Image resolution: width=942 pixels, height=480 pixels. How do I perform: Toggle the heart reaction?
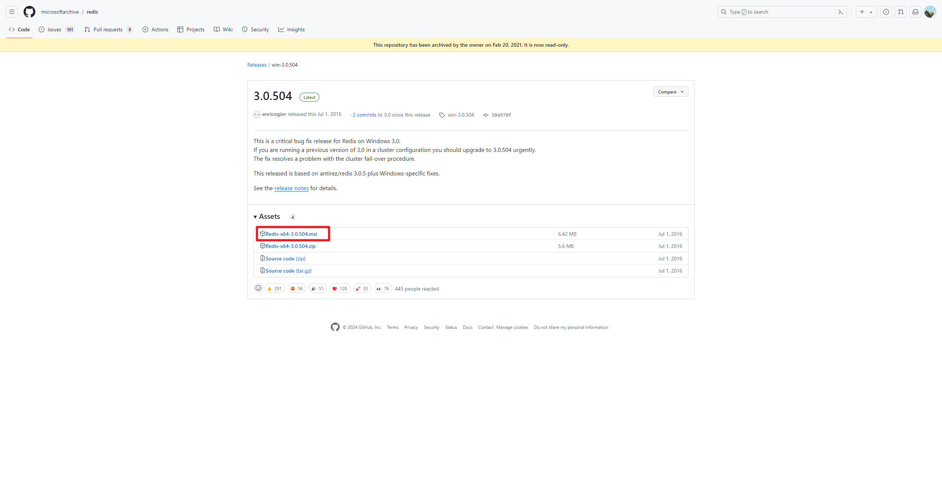click(x=340, y=288)
